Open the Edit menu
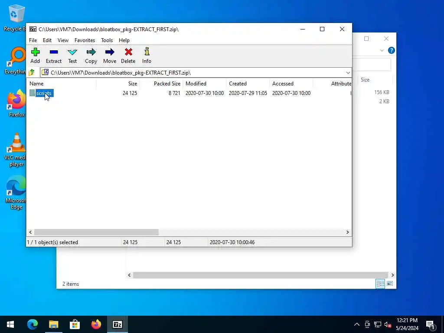This screenshot has height=333, width=444. pyautogui.click(x=47, y=40)
